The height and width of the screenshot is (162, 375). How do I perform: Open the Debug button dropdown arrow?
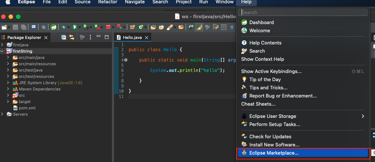69,27
